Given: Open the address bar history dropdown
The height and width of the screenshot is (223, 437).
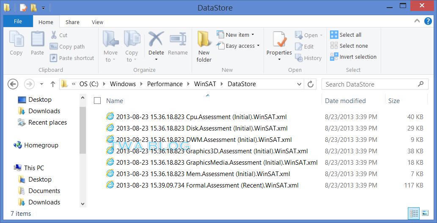Looking at the screenshot, I should (300, 84).
